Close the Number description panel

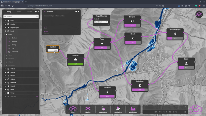click(x=79, y=12)
